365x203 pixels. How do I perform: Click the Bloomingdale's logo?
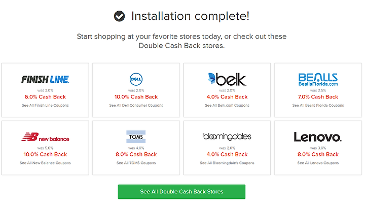pos(227,137)
